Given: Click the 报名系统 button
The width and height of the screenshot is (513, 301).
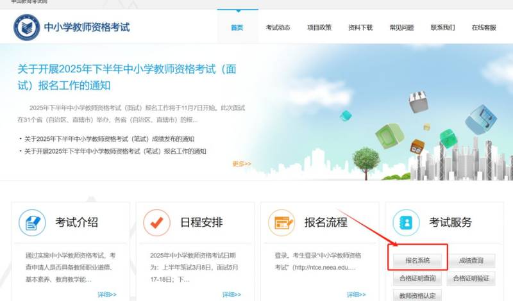Looking at the screenshot, I should [417, 261].
